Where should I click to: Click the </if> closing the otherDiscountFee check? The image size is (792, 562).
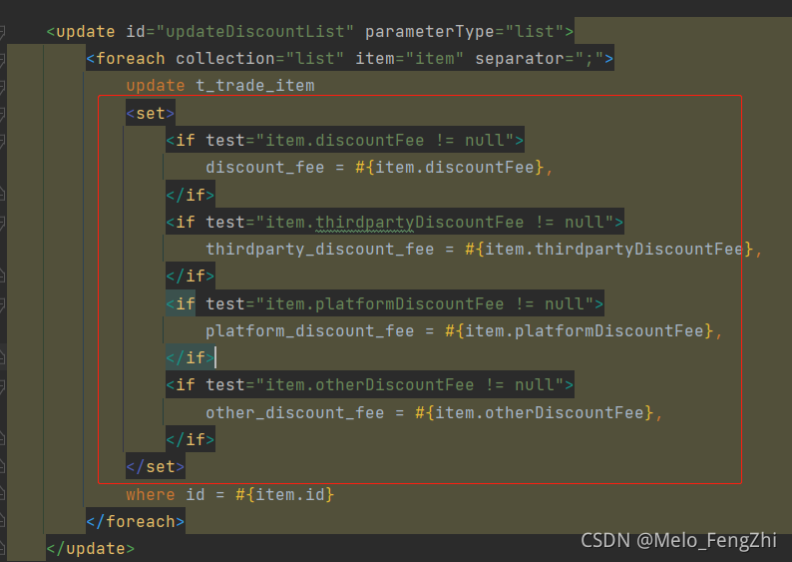click(x=191, y=439)
